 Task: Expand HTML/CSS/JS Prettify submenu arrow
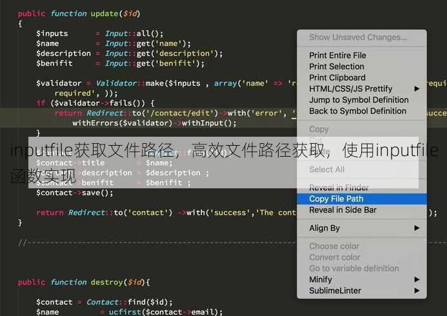[x=417, y=88]
